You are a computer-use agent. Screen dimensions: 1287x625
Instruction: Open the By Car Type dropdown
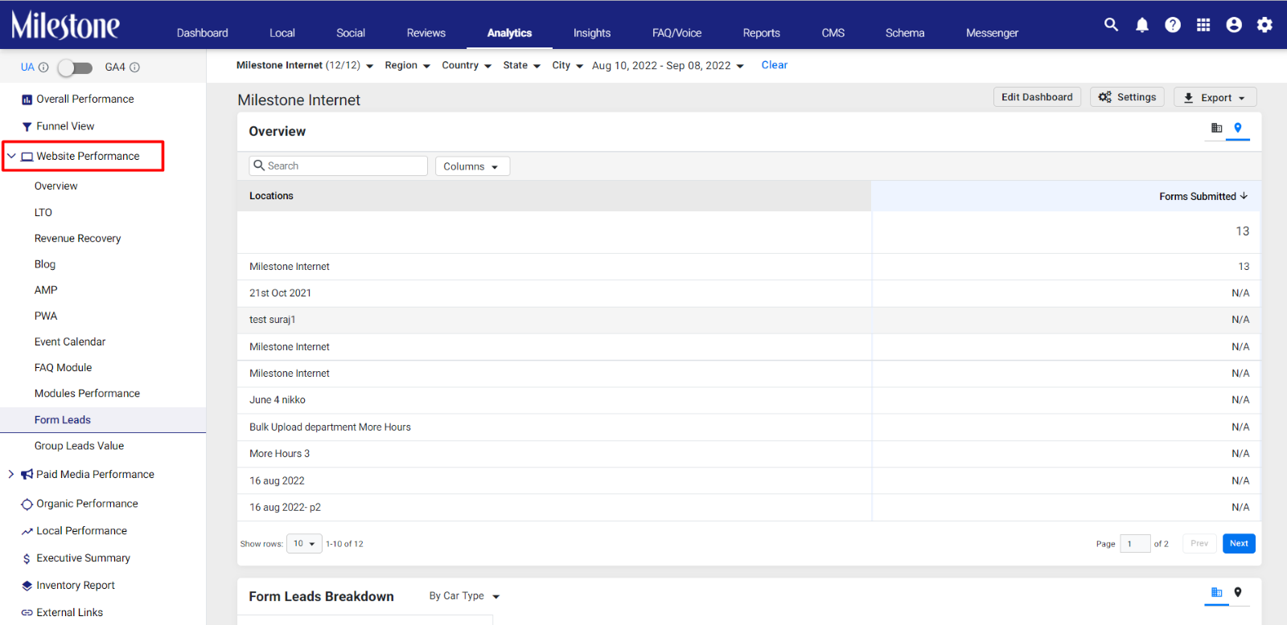tap(464, 596)
